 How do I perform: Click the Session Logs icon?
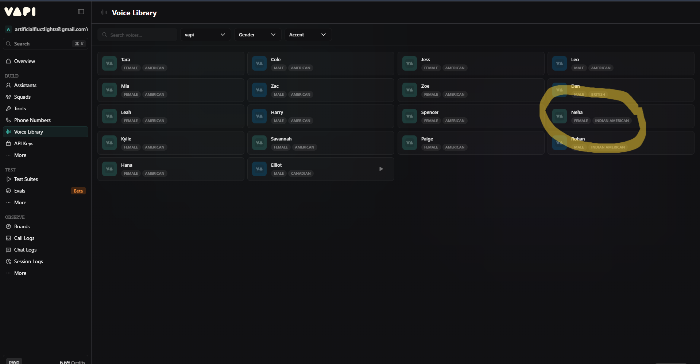pos(8,261)
